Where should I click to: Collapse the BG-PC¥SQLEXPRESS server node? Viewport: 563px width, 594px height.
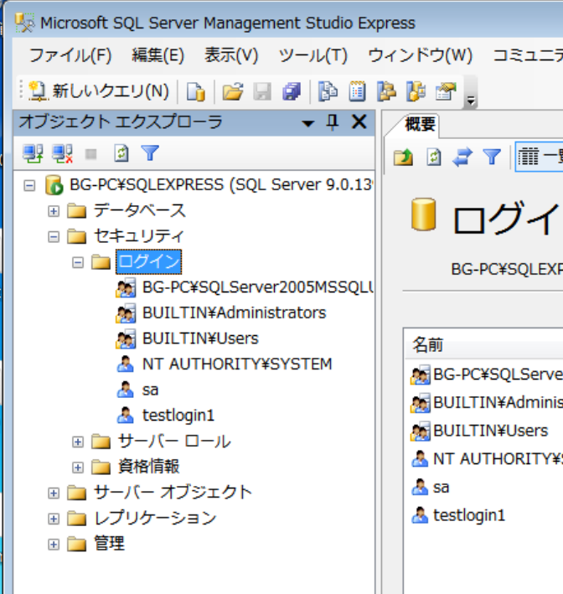(29, 185)
